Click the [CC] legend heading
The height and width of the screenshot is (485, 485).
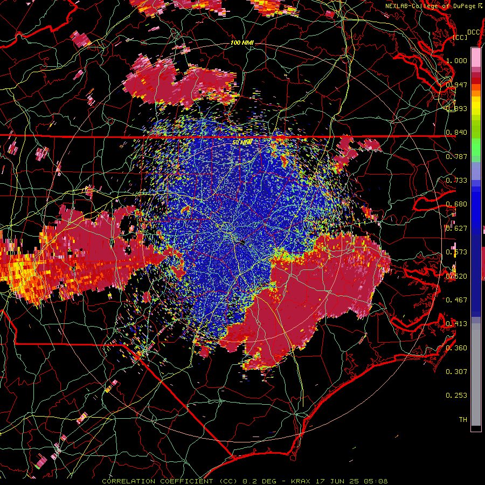tap(460, 38)
